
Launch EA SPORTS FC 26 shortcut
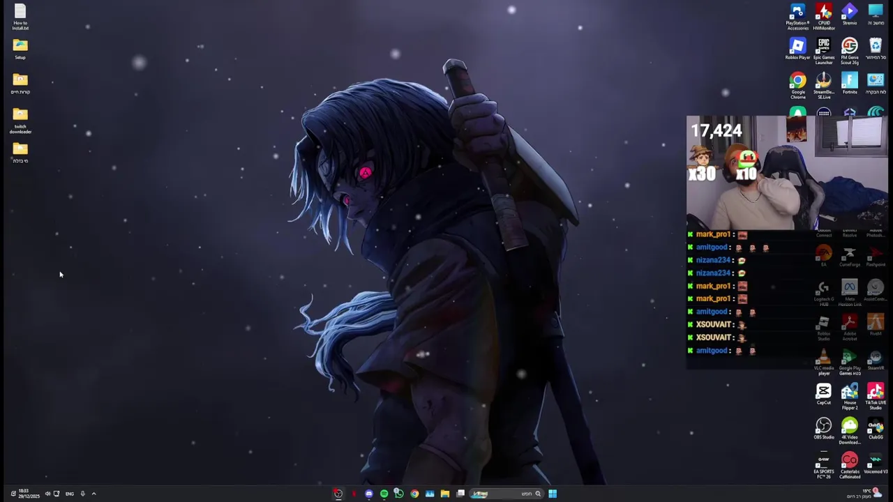[x=824, y=466]
